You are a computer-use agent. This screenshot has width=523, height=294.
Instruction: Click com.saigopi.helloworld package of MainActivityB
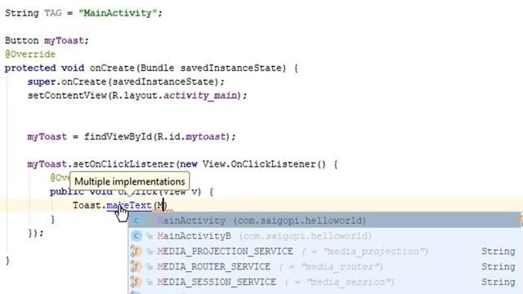click(x=305, y=236)
